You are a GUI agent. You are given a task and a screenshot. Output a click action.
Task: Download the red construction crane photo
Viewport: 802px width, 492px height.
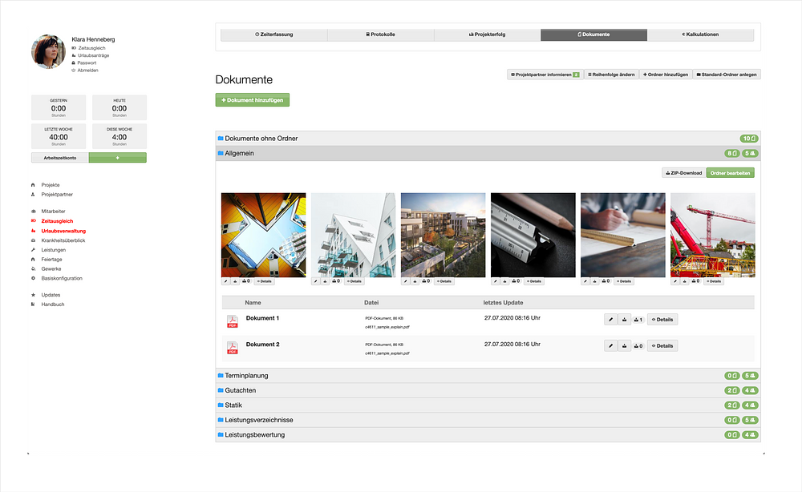(685, 281)
